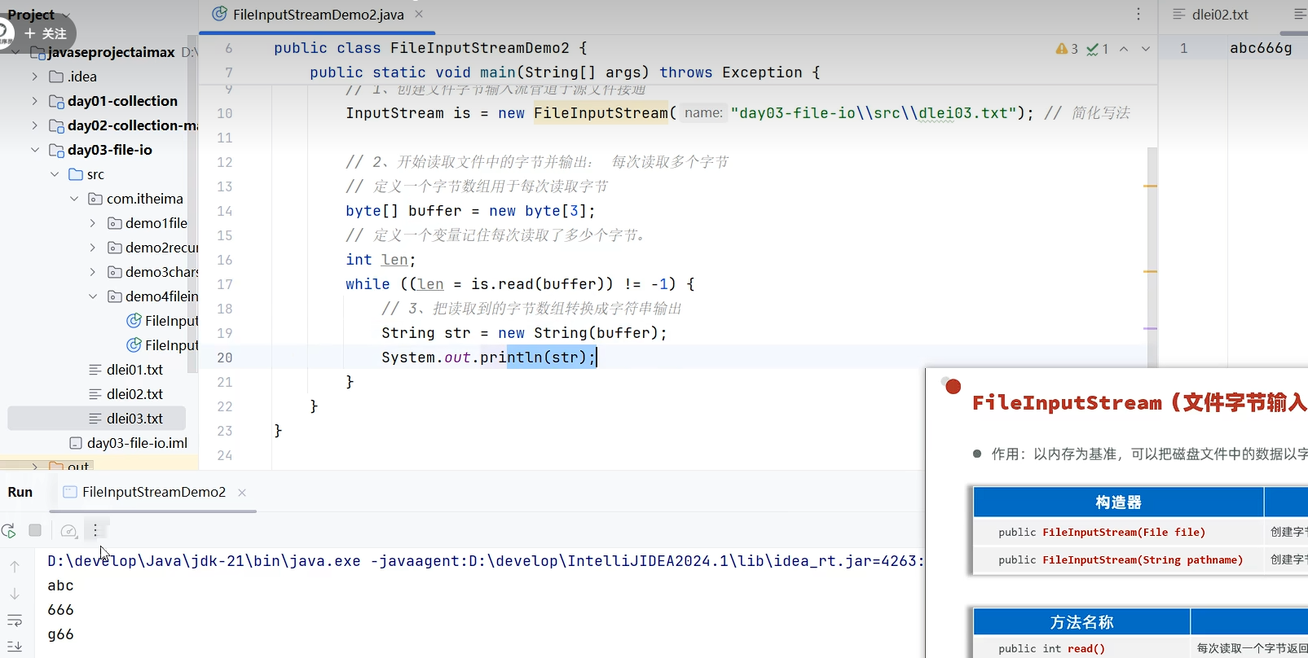
Task: Click line number 17 in the gutter
Action: 225,284
